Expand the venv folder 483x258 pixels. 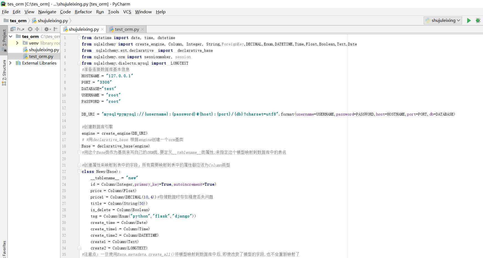pos(17,43)
